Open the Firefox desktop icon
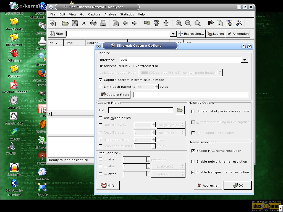Screen dimensions: 283x212 tap(42, 73)
